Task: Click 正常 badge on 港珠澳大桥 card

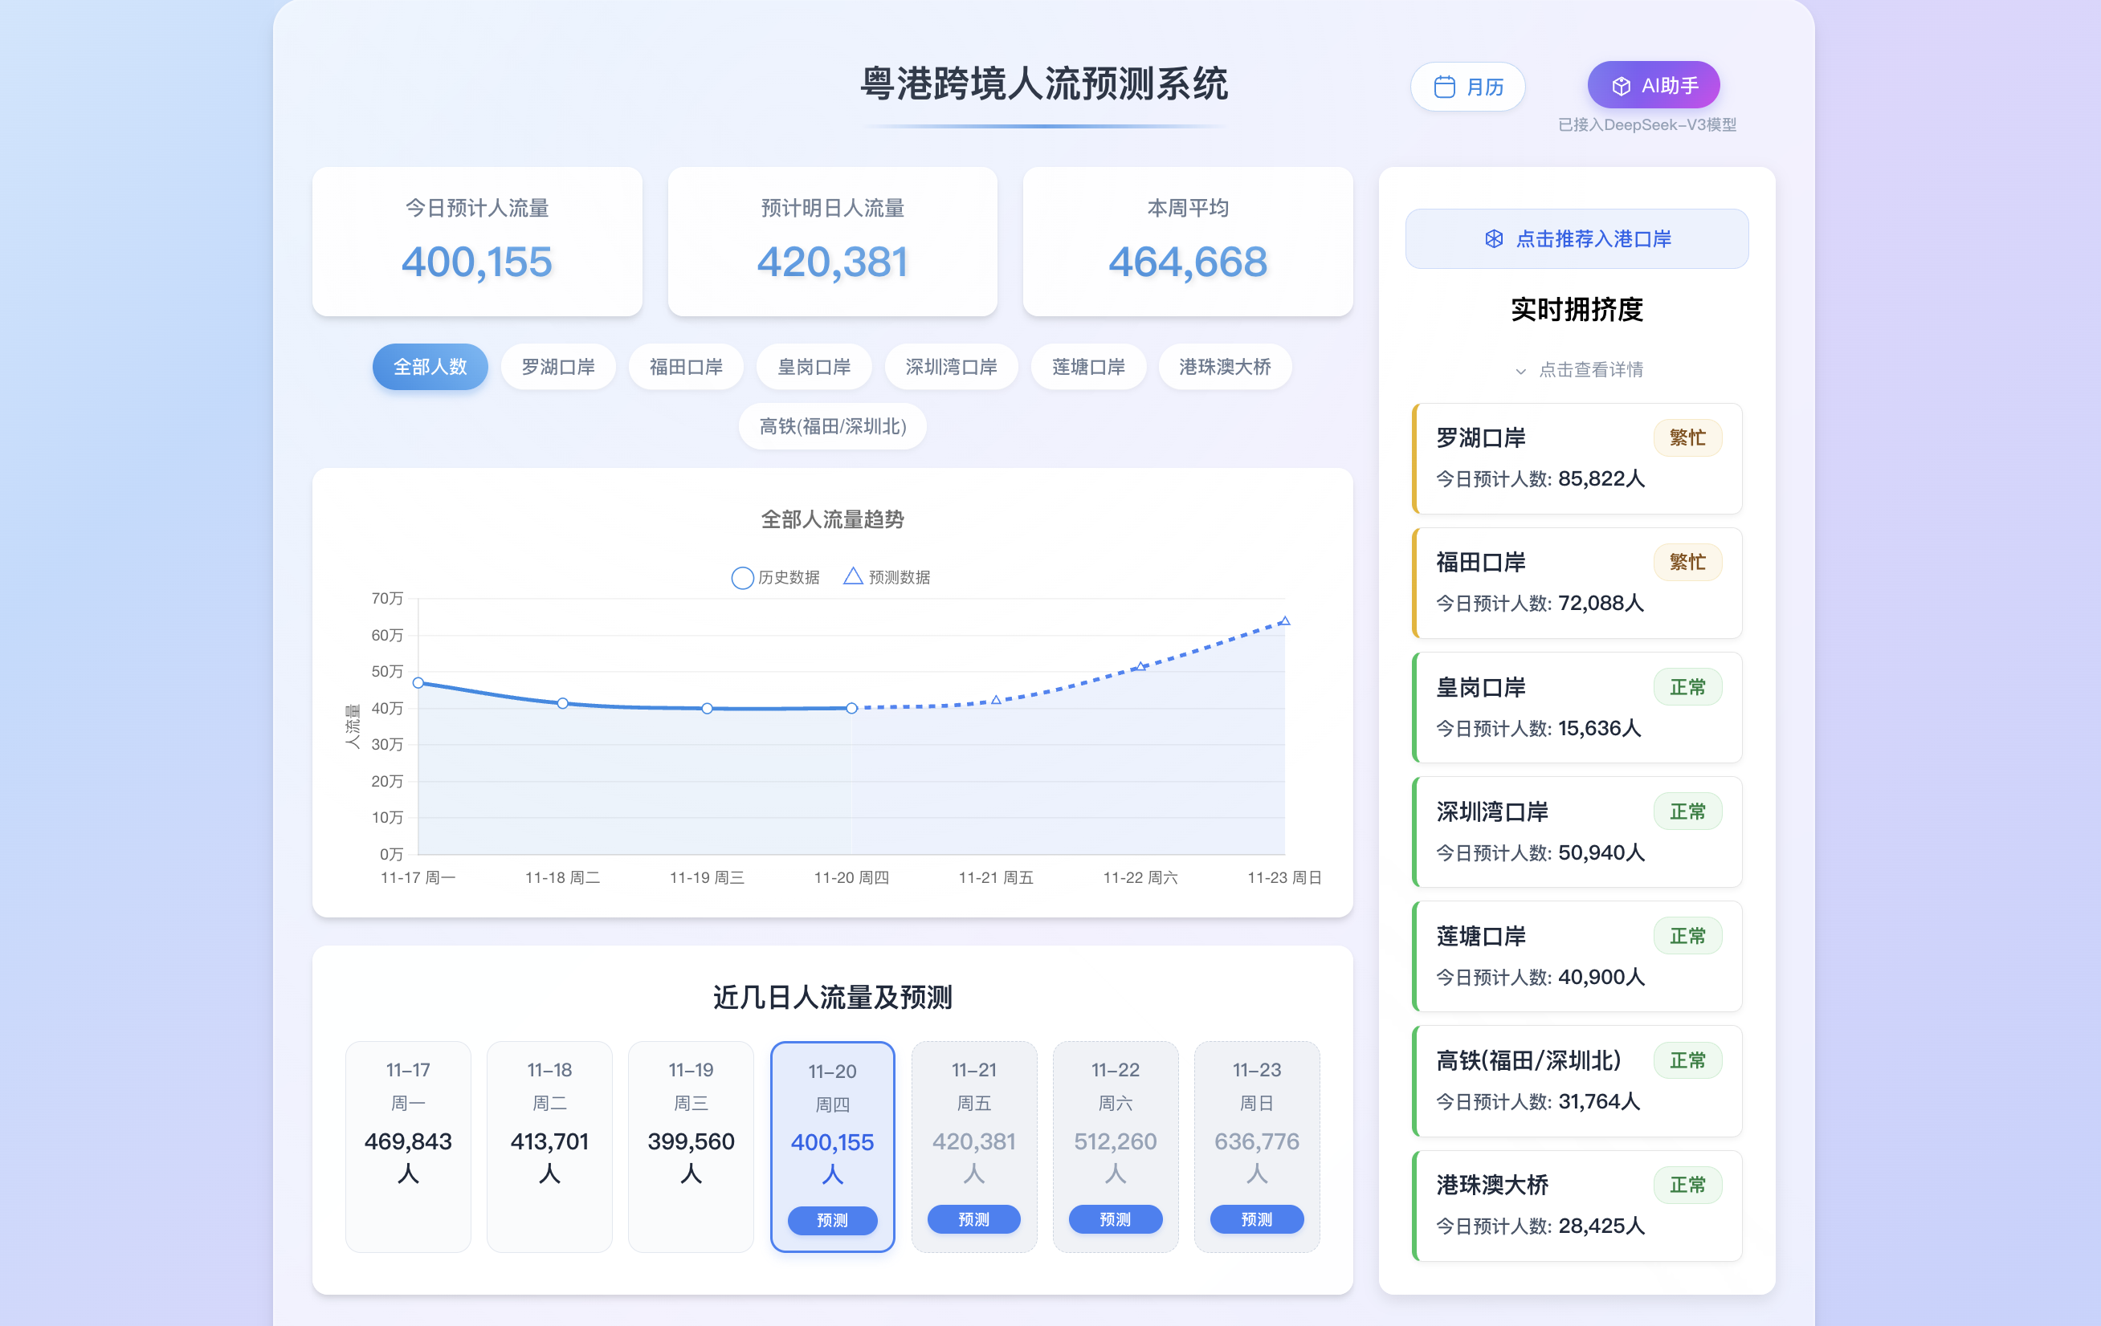Action: 1687,1185
